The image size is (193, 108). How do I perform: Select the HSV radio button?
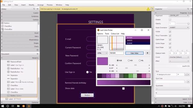[x=129, y=60]
